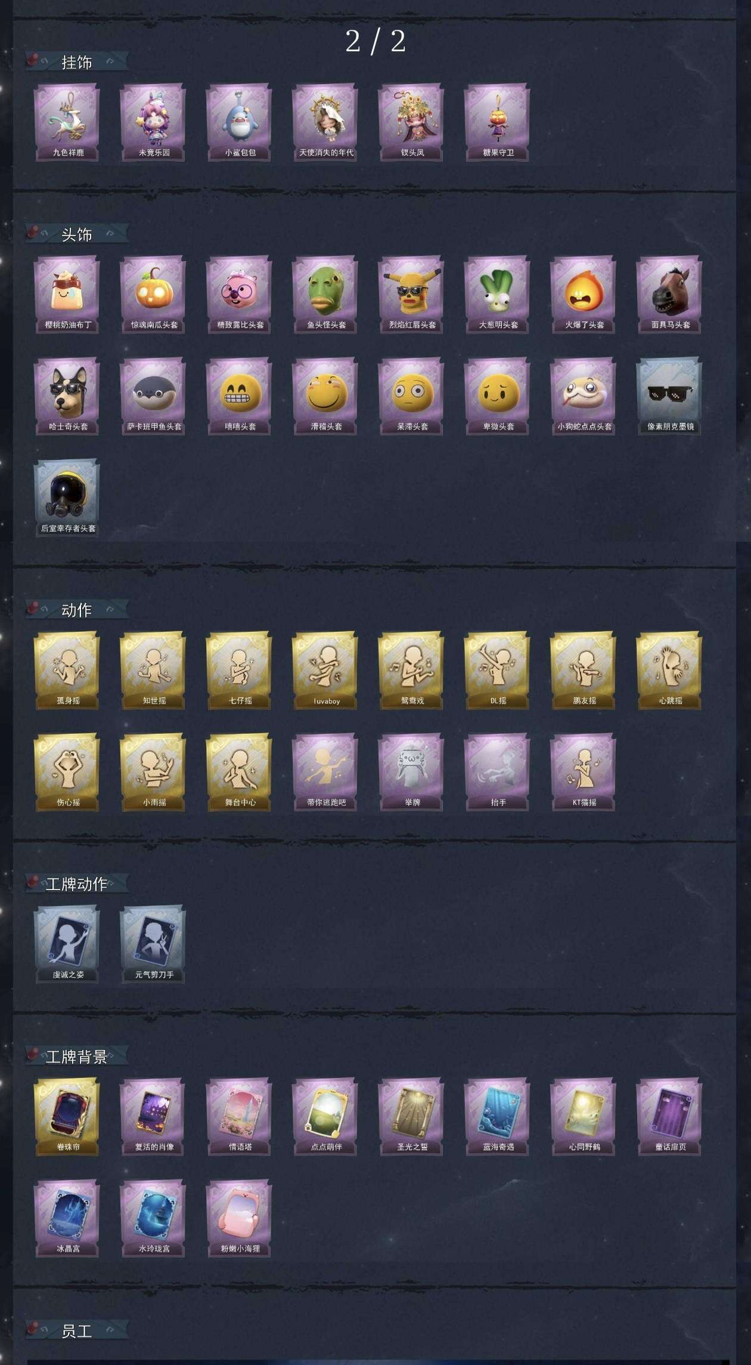Select the 举牌 sign-holding emote
The width and height of the screenshot is (751, 1365).
(411, 772)
